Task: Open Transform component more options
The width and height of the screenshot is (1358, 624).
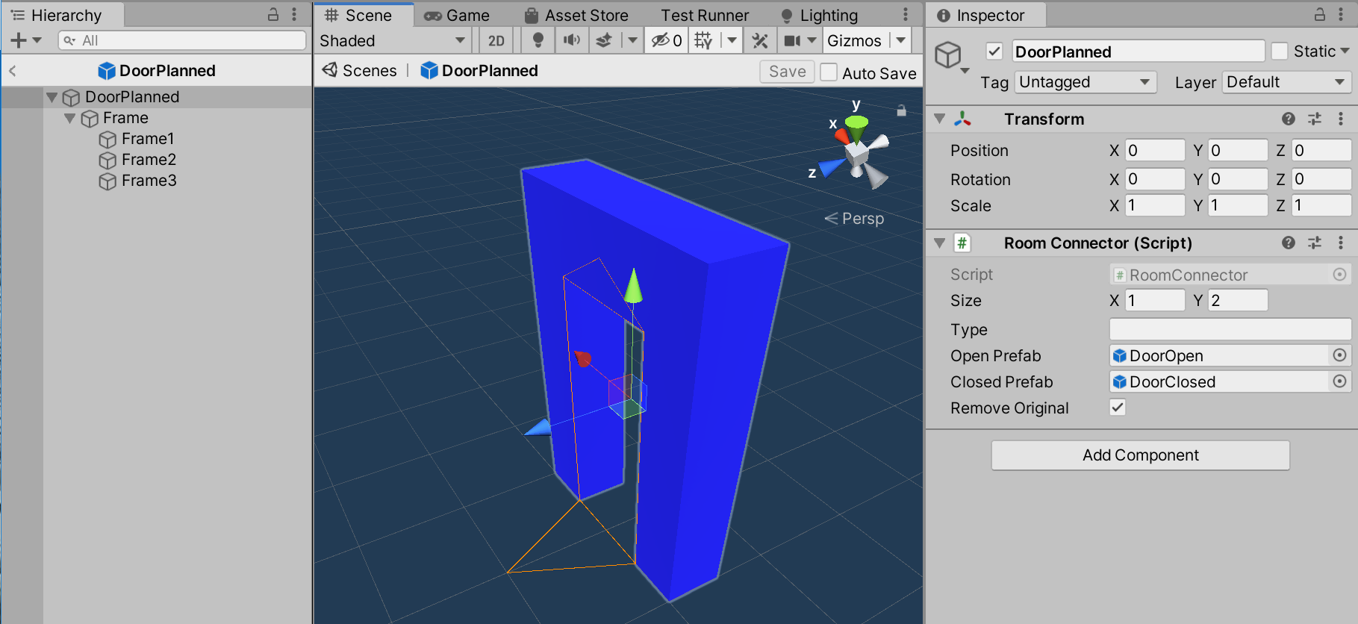Action: (x=1341, y=119)
